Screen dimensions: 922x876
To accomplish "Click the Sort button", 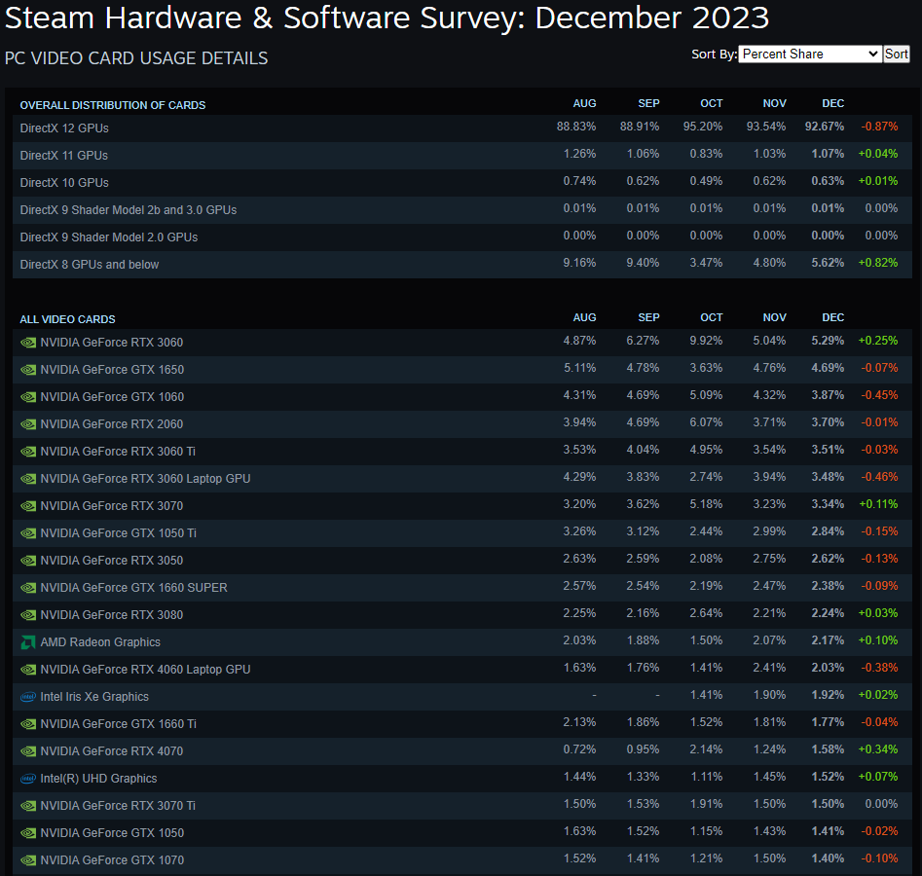I will [896, 55].
